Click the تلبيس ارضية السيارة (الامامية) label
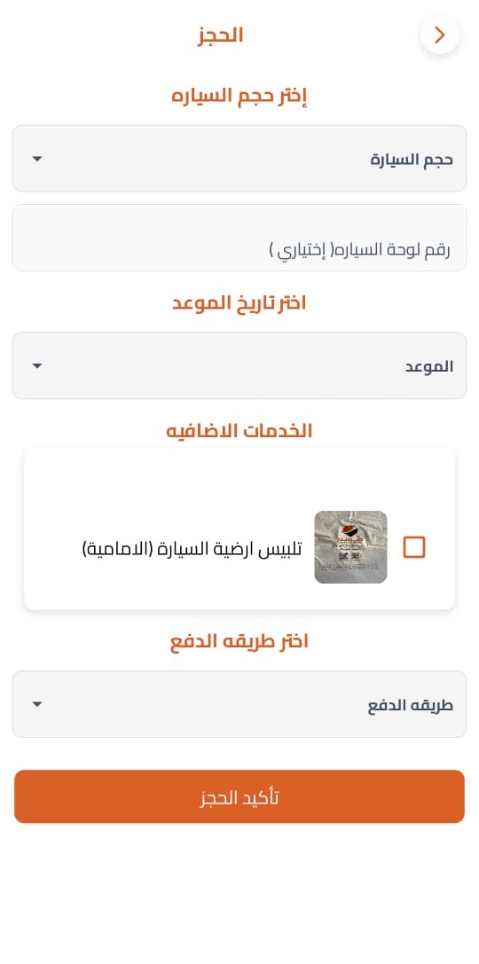Image resolution: width=479 pixels, height=964 pixels. tap(192, 548)
